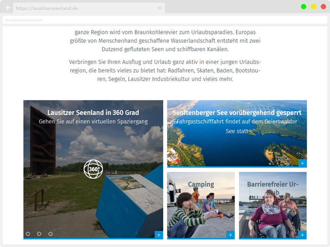Viewport: 330px width, 247px height.
Task: Click the 360° globe icon
Action: [93, 169]
